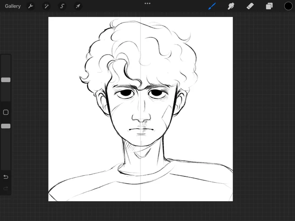Activate the Transform arrow tool
The image size is (295, 221).
[78, 6]
